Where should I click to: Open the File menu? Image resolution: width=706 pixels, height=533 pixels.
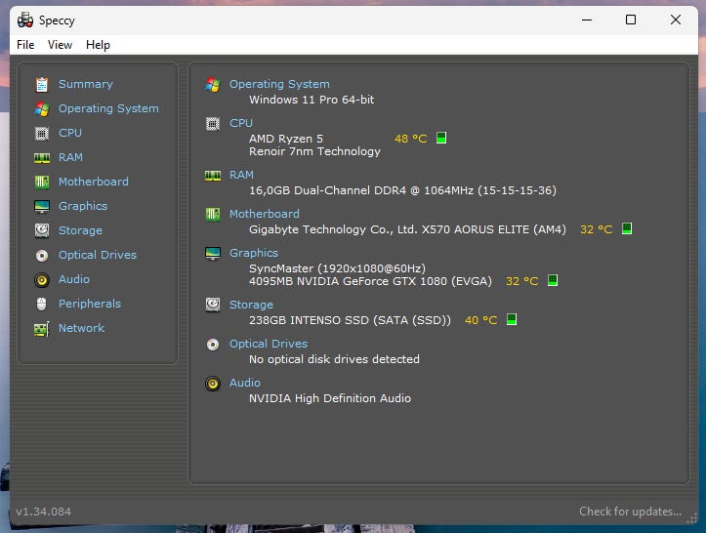25,45
